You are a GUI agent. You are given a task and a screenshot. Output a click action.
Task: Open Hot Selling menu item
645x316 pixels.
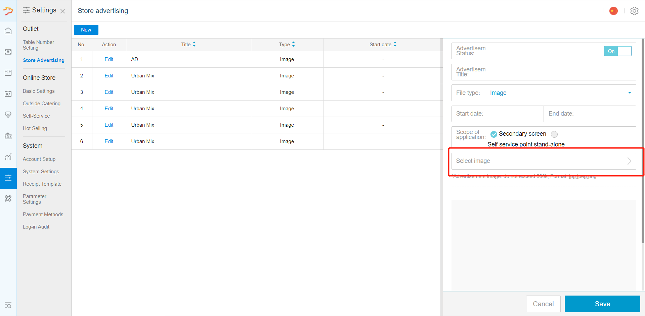point(35,128)
